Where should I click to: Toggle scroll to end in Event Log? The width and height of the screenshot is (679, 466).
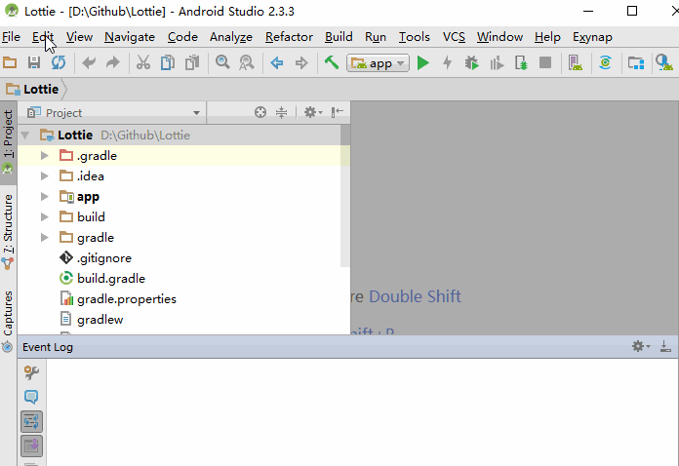pos(31,447)
